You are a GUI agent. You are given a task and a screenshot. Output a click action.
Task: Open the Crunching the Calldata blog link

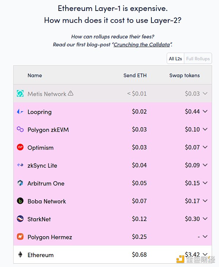pos(142,44)
